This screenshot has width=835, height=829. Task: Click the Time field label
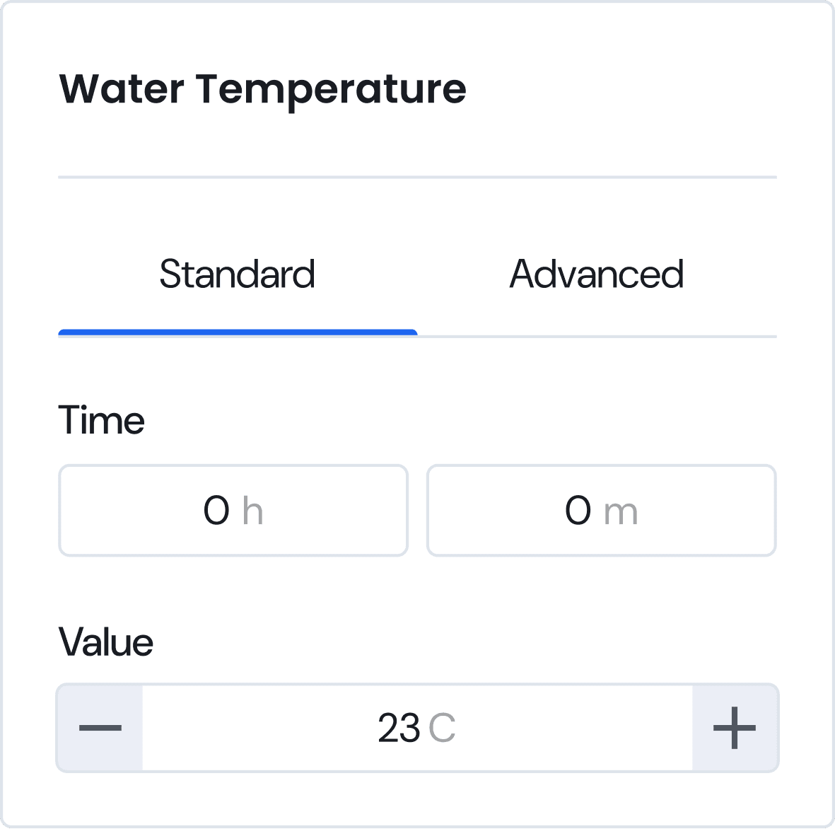click(x=101, y=420)
